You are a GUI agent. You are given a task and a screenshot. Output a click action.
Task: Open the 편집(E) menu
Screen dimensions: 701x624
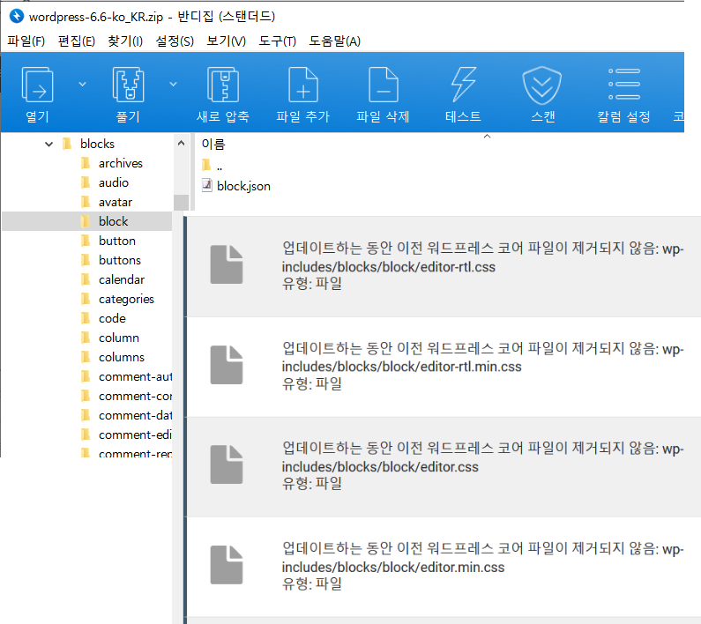77,41
